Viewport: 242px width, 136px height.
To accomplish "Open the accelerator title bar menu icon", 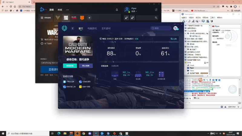I will click(175, 24).
